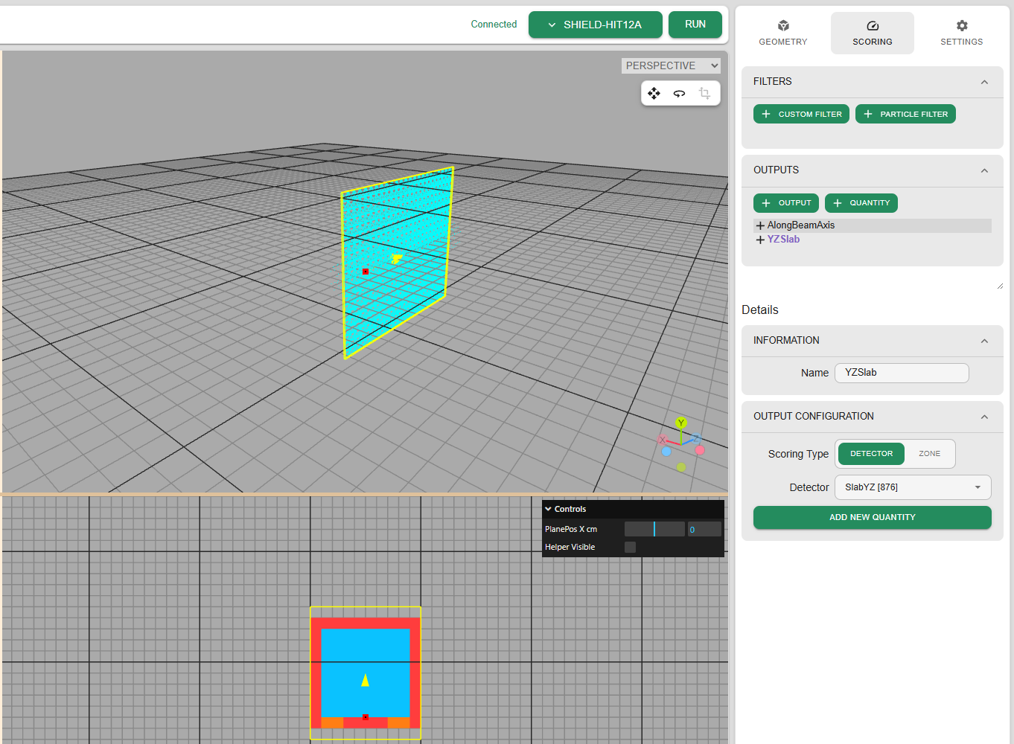The height and width of the screenshot is (744, 1014).
Task: Open the Detector SlabYZ dropdown
Action: coord(913,487)
